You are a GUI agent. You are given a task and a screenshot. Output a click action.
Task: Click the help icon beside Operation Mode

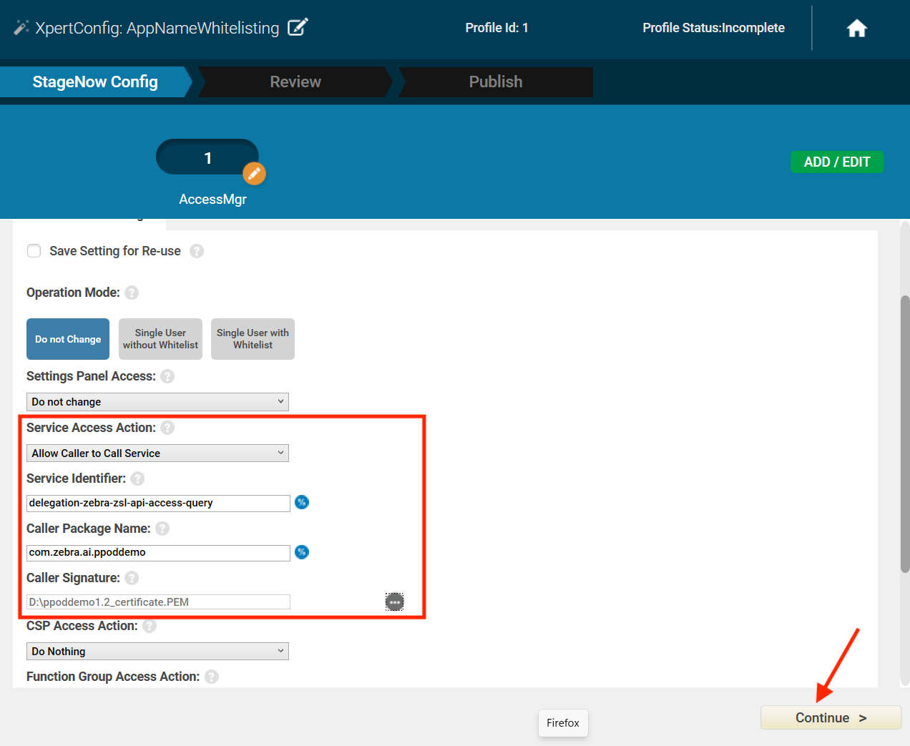(x=132, y=293)
